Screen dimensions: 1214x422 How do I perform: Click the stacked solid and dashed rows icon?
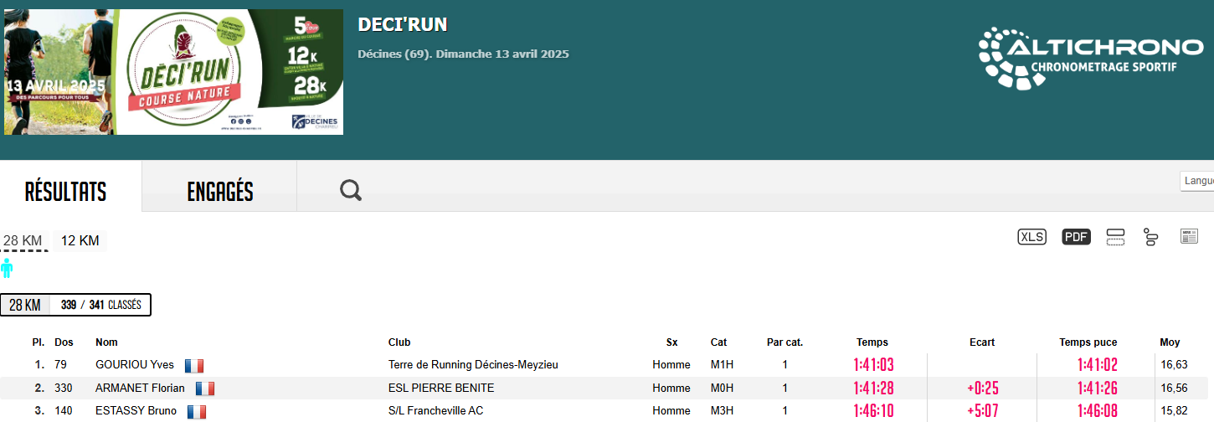tap(1115, 237)
